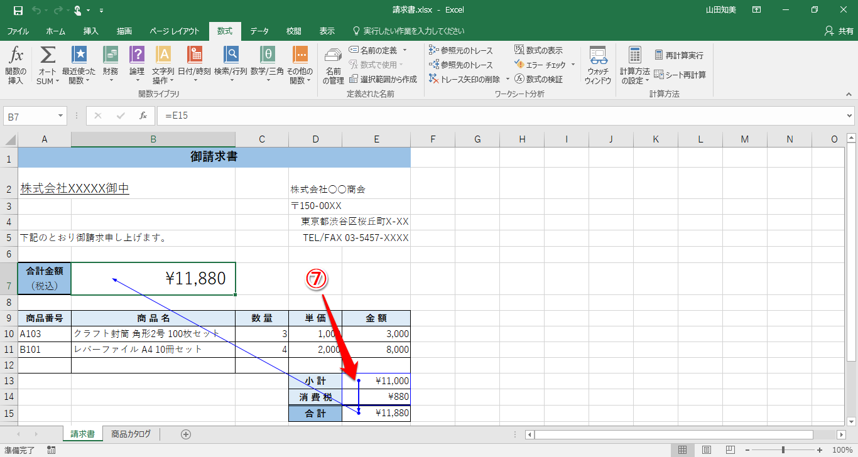
Task: Expand the formula bar with the chevron
Action: (850, 116)
